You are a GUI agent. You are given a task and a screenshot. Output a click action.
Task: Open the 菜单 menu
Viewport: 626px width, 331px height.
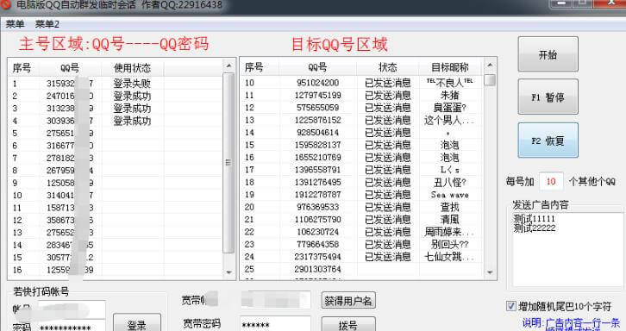[x=15, y=24]
